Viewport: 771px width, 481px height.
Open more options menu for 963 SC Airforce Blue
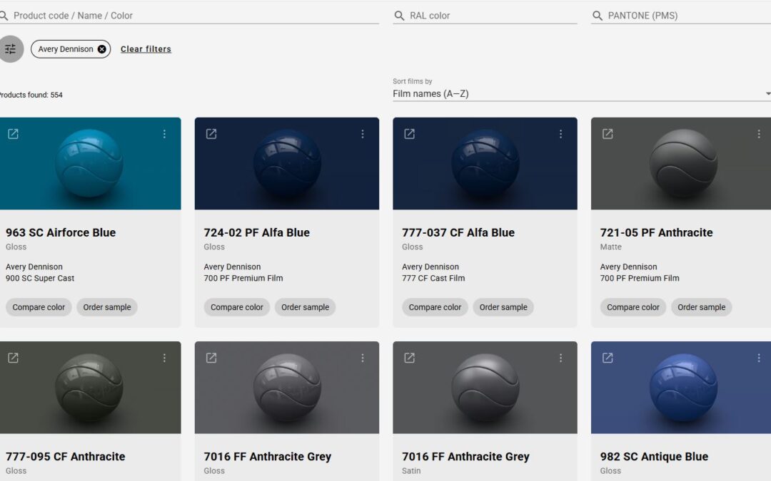164,134
